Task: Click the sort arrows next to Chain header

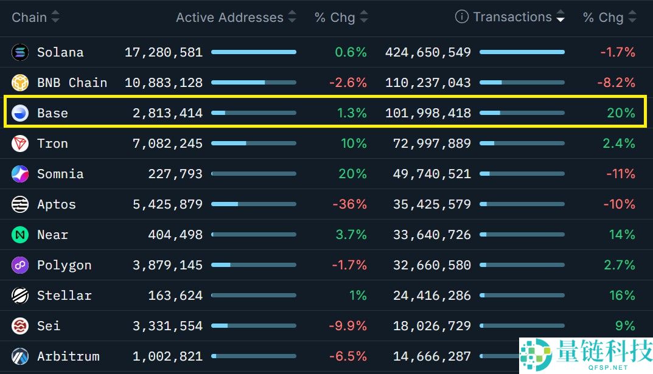Action: pyautogui.click(x=54, y=17)
